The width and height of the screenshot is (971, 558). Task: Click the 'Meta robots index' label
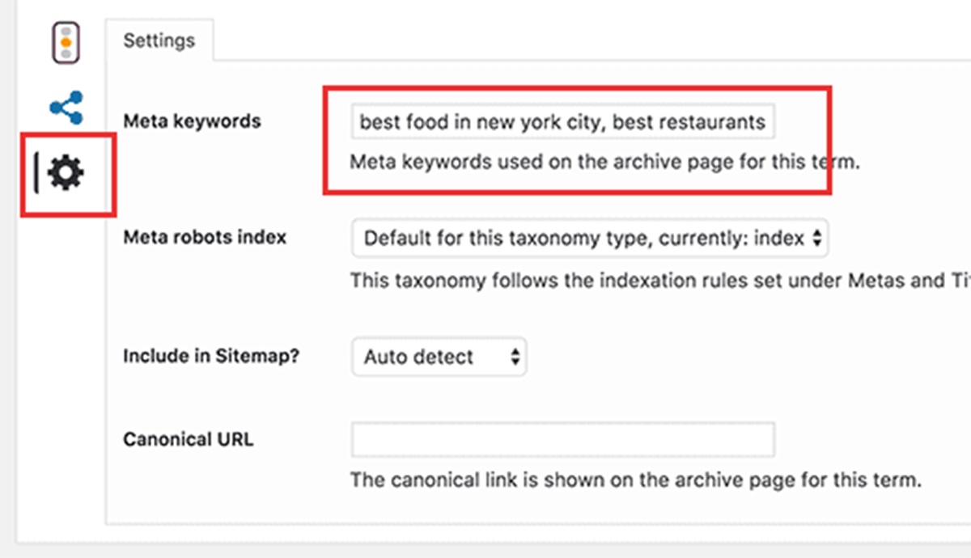pos(205,238)
